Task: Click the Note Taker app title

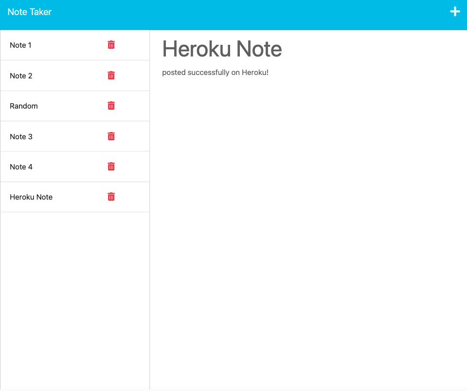Action: [x=30, y=12]
